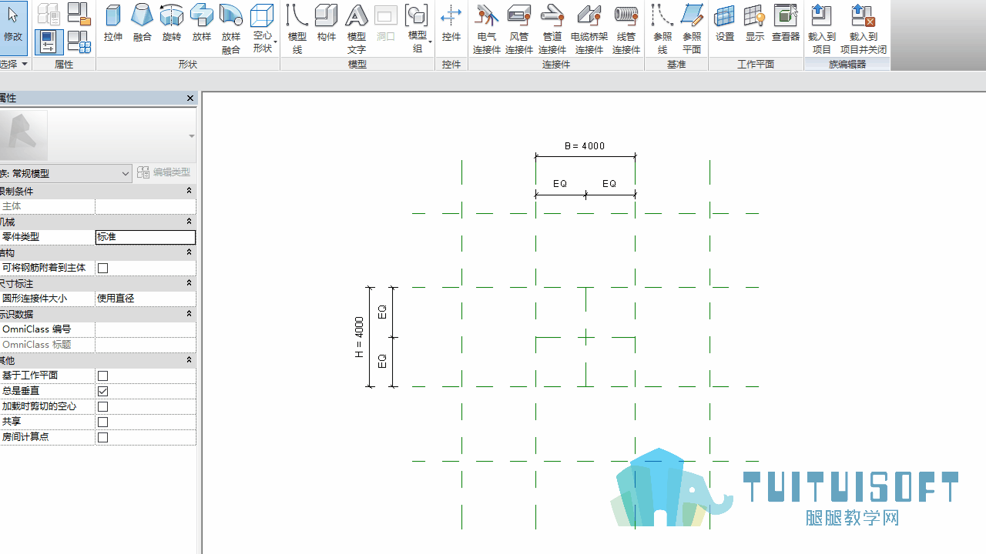Viewport: 986px width, 554px height.
Task: Close the 属性 properties panel
Action: 190,98
